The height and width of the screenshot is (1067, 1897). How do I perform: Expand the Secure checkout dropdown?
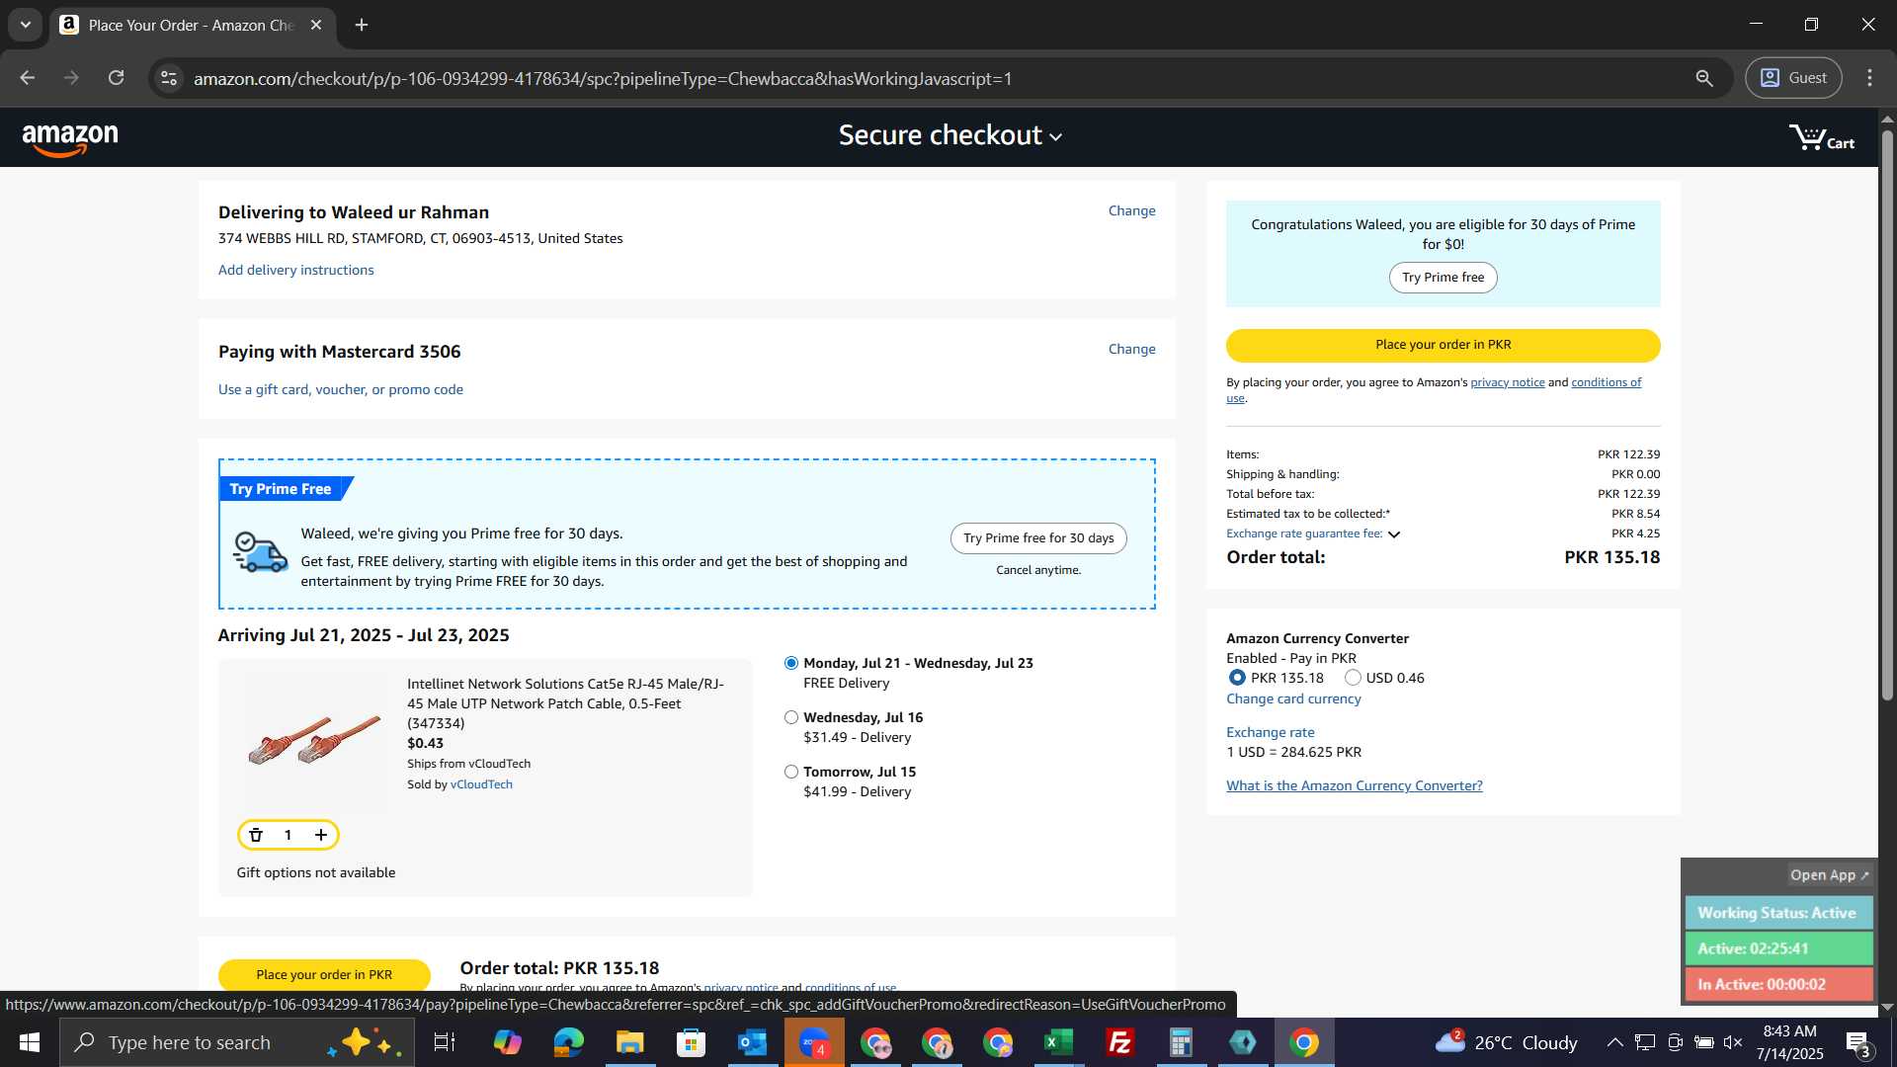950,135
